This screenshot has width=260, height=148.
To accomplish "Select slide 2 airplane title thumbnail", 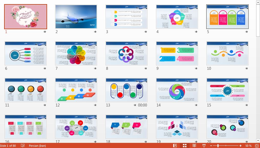I will pyautogui.click(x=76, y=17).
